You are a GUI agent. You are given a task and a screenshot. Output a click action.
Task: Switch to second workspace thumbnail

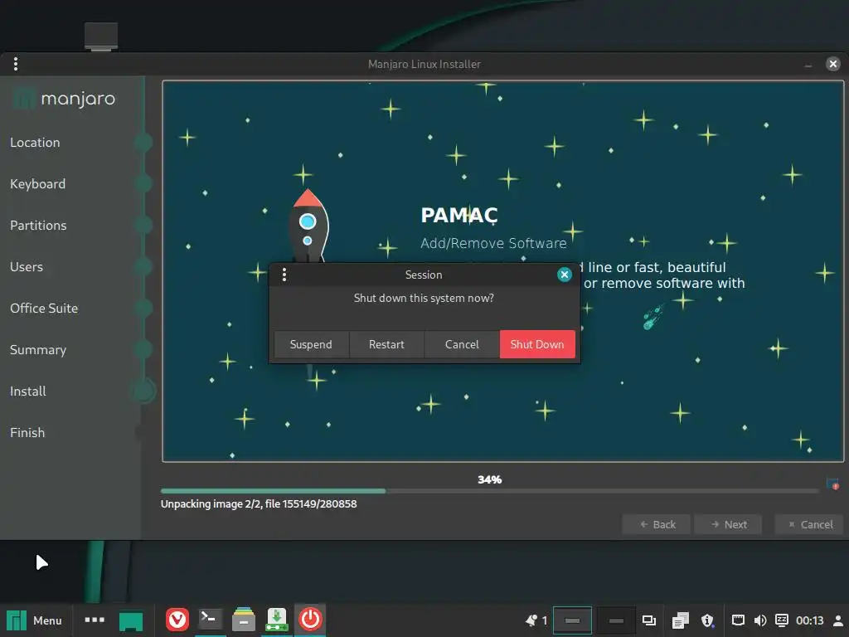click(616, 620)
